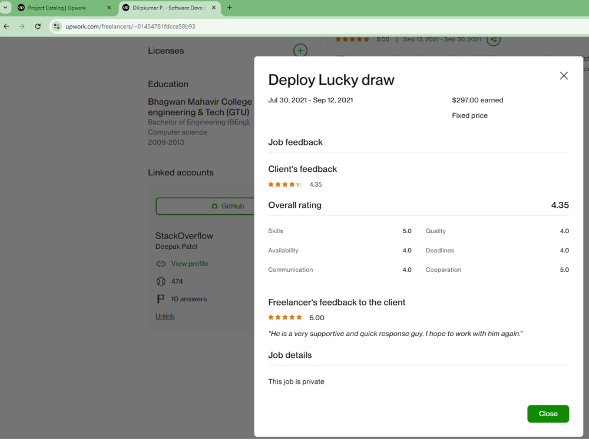Click the Deadlines rating row label
The image size is (589, 442).
click(x=439, y=250)
